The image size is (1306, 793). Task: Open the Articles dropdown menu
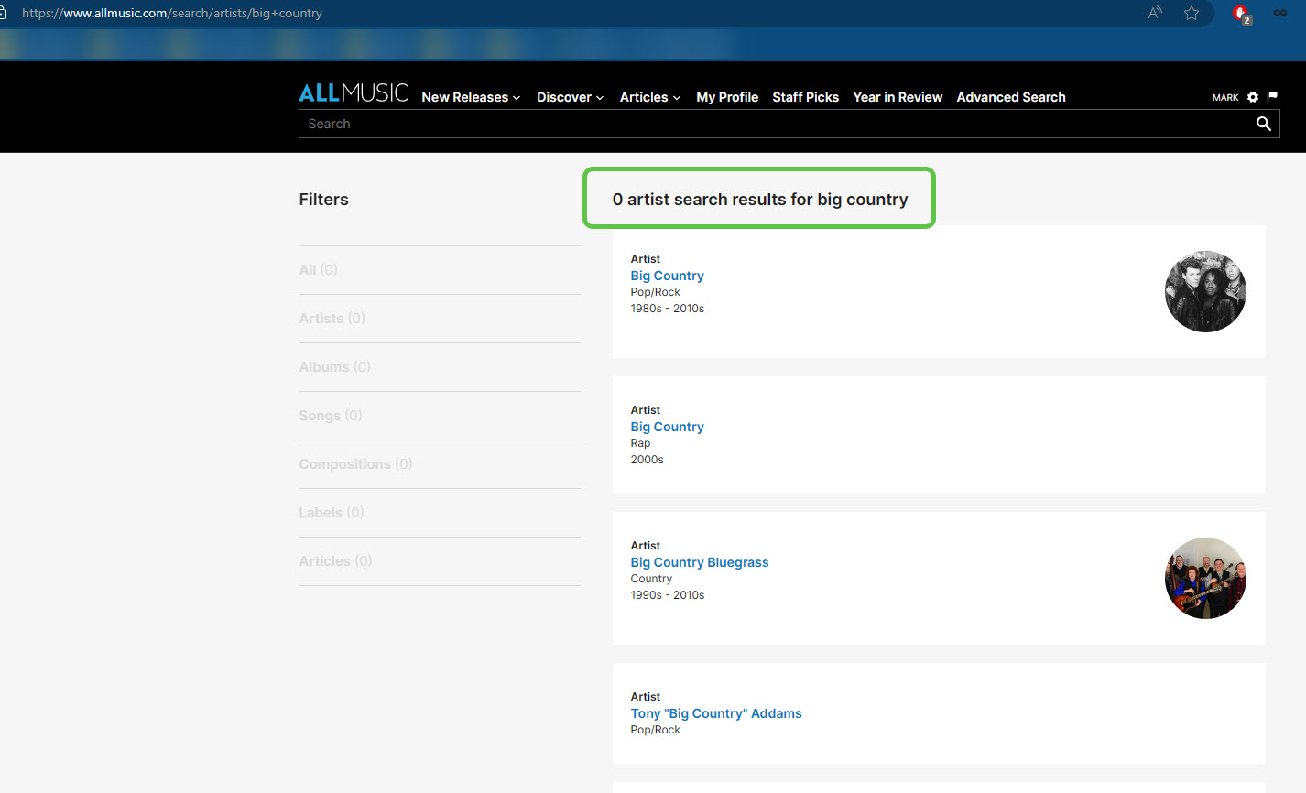pyautogui.click(x=649, y=97)
